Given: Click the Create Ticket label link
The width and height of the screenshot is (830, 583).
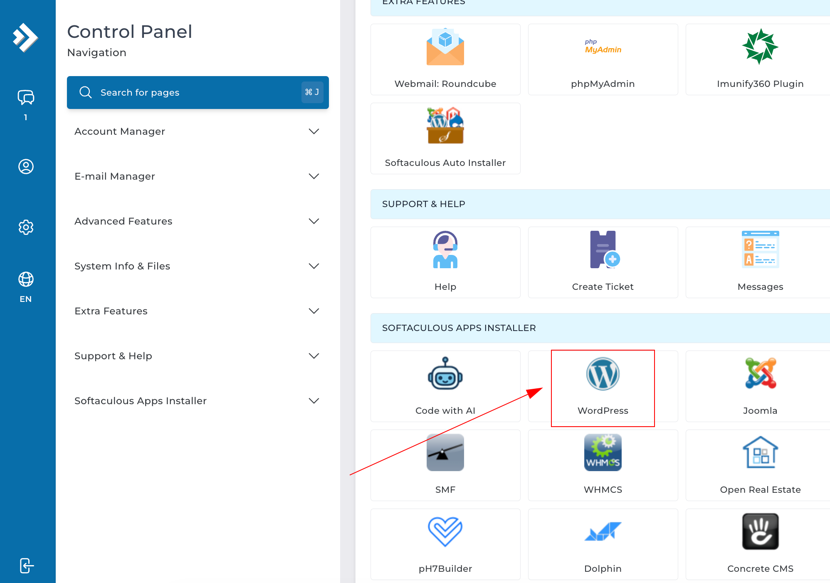Looking at the screenshot, I should coord(603,287).
